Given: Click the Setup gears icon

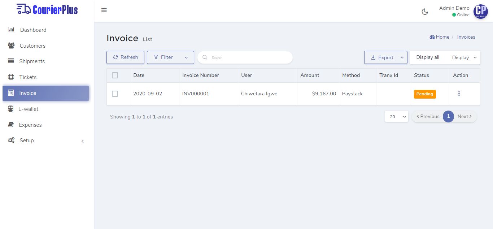Looking at the screenshot, I should pos(11,140).
